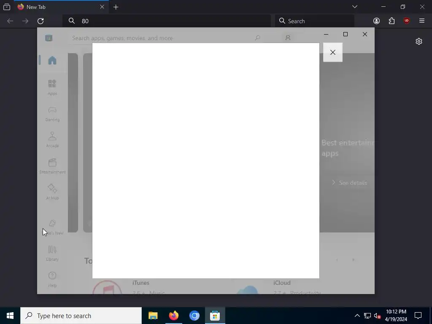Open the Store user profile icon
The width and height of the screenshot is (432, 324).
288,38
